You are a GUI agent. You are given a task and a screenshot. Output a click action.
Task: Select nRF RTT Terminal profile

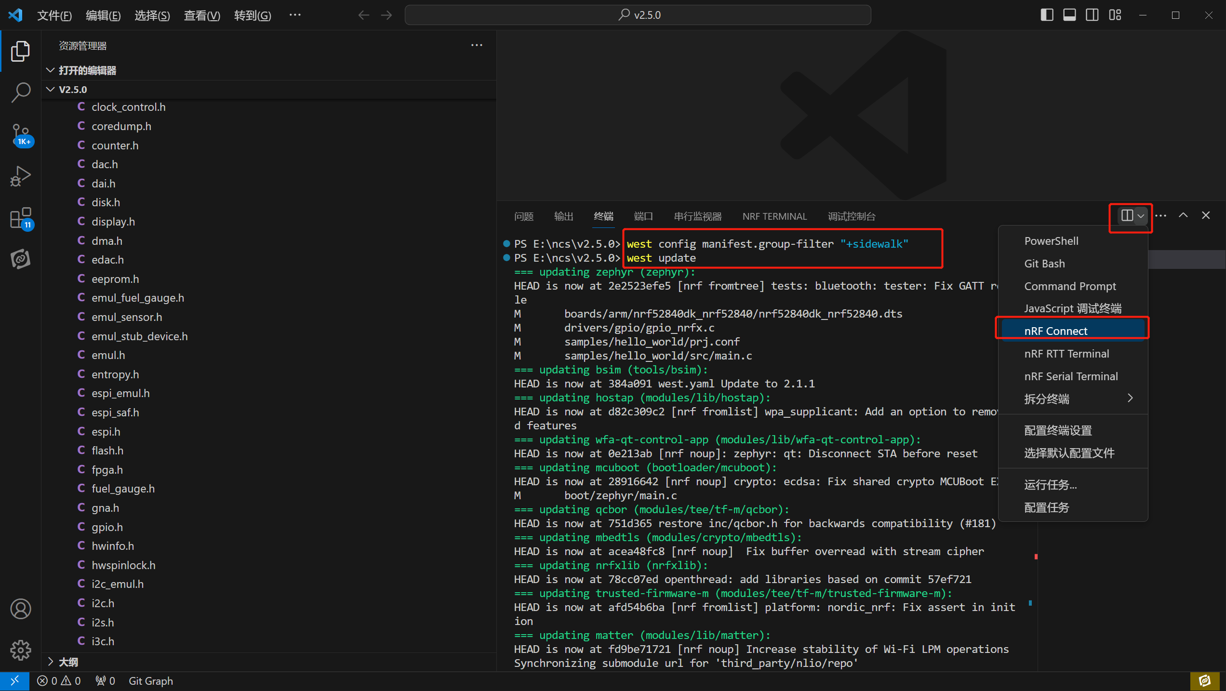pyautogui.click(x=1073, y=354)
